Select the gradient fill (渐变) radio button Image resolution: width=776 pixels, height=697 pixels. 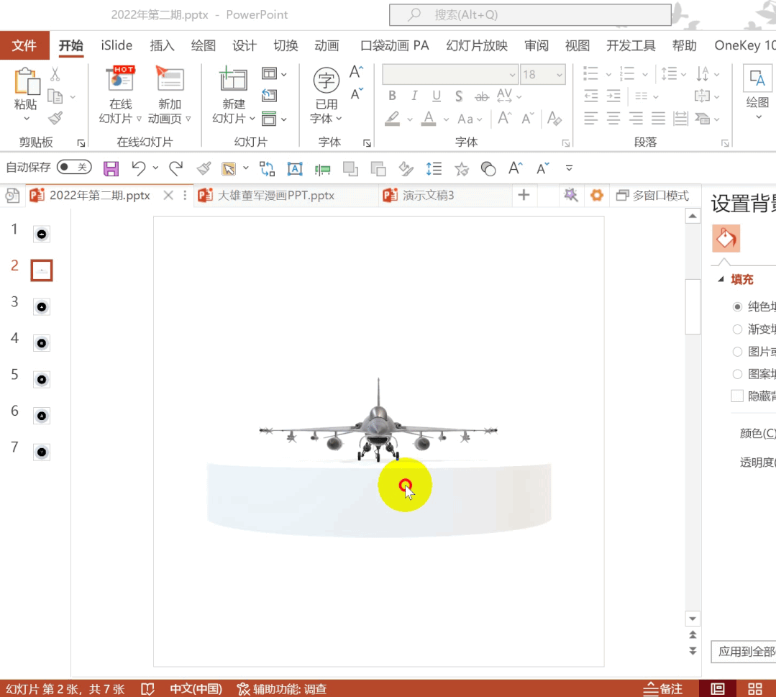pos(737,329)
